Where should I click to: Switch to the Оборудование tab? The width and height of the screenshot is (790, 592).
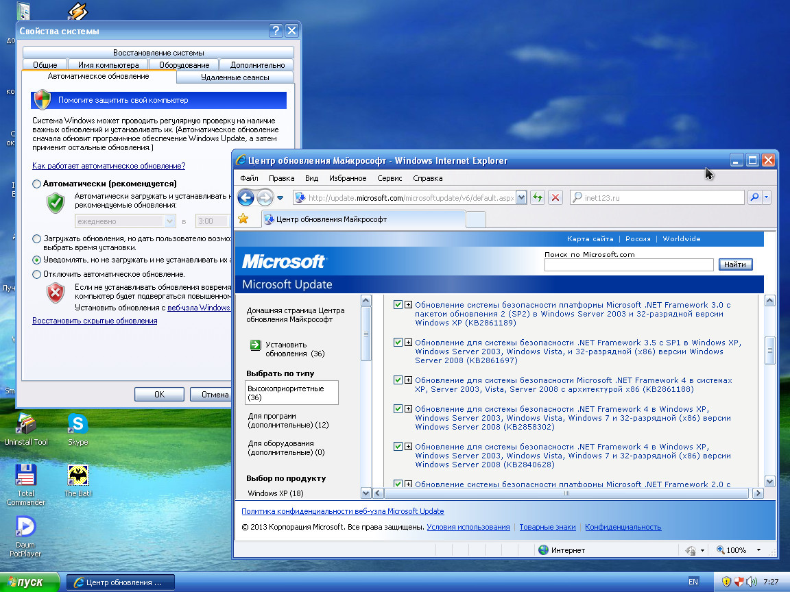point(184,65)
